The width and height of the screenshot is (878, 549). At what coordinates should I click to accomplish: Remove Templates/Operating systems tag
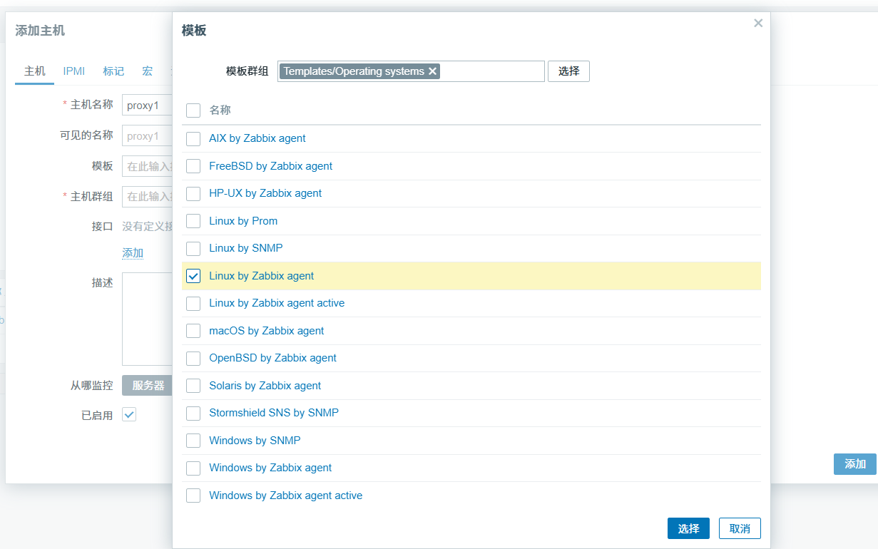point(432,71)
